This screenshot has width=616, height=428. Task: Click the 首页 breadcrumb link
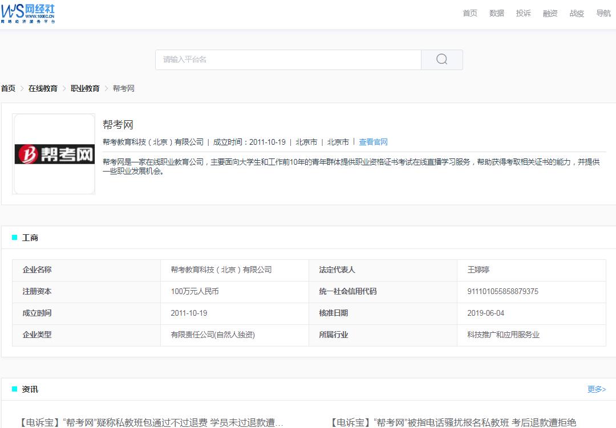pos(8,88)
